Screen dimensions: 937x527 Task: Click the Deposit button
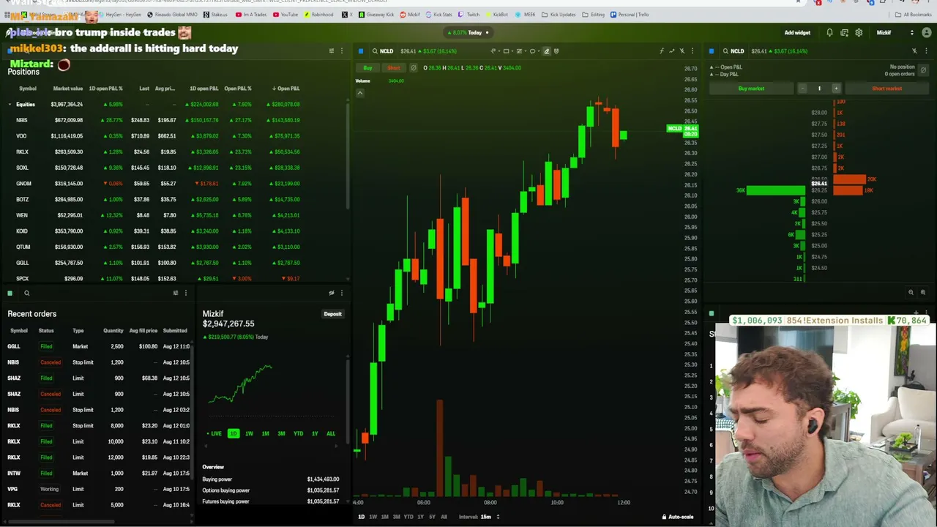click(x=332, y=314)
